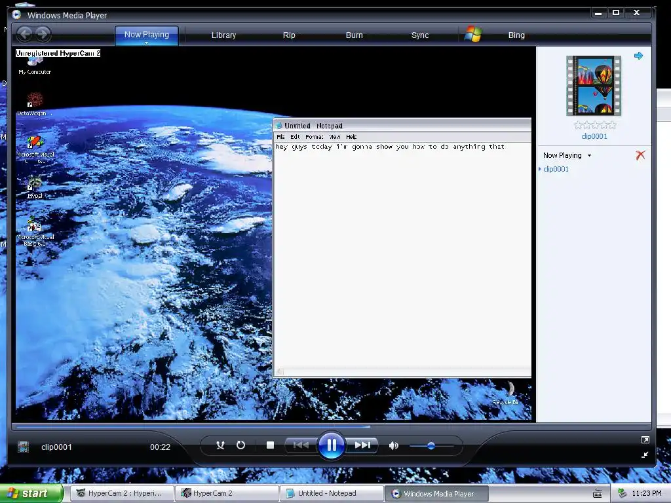Turn on repeat
Screen dimensions: 671x503
[x=241, y=445]
